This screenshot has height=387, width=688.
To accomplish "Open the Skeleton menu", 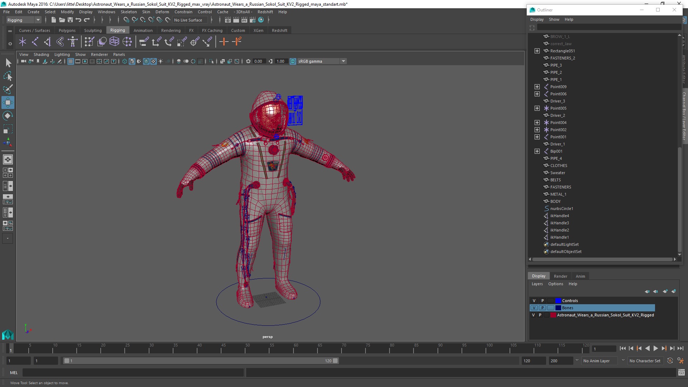I will (x=129, y=12).
